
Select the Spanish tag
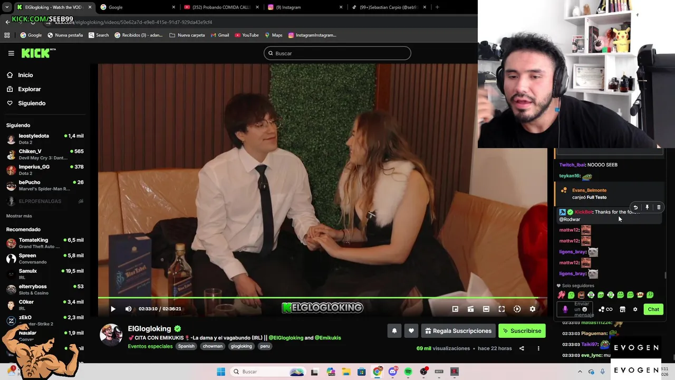pyautogui.click(x=186, y=346)
